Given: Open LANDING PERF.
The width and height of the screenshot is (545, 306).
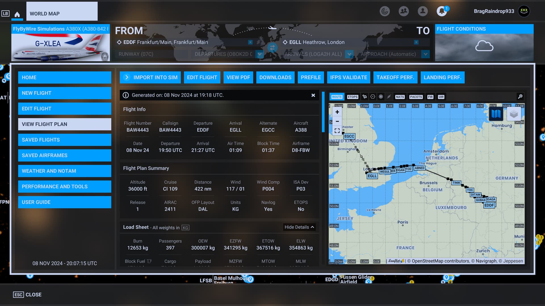Looking at the screenshot, I should pos(443,77).
